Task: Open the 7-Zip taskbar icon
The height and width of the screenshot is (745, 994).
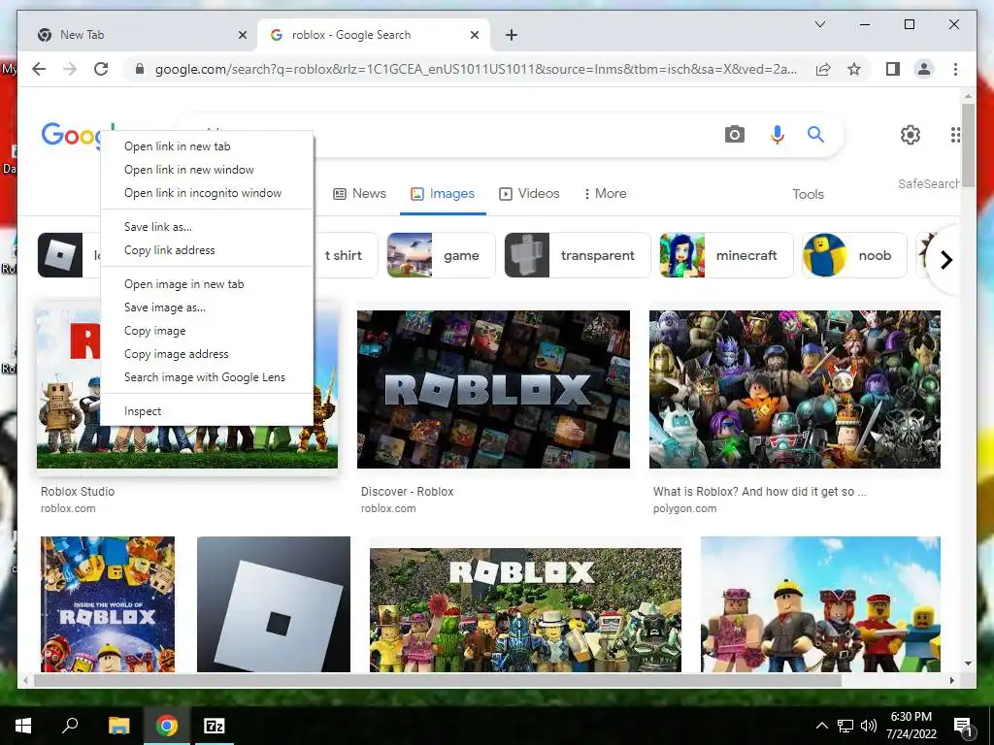Action: 214,726
